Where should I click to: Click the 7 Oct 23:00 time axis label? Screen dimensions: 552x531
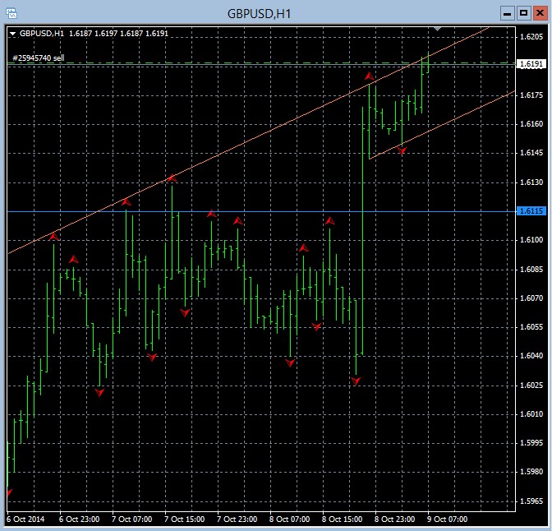[237, 519]
